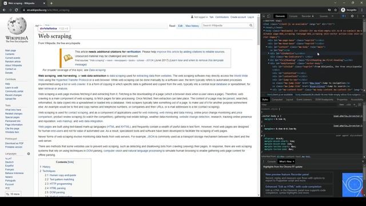Open the Incognito profile button
366x206 pixels.
click(349, 10)
